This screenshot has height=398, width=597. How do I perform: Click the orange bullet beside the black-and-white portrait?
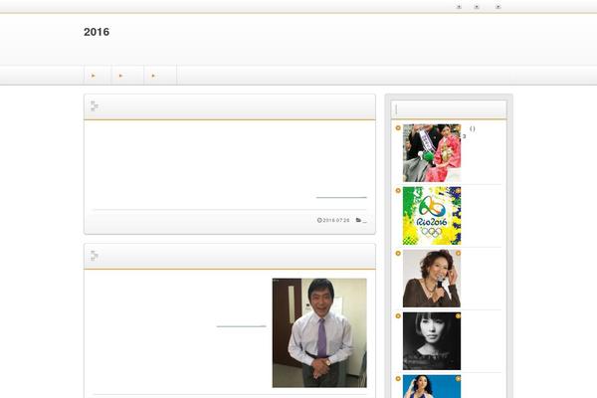click(x=398, y=316)
